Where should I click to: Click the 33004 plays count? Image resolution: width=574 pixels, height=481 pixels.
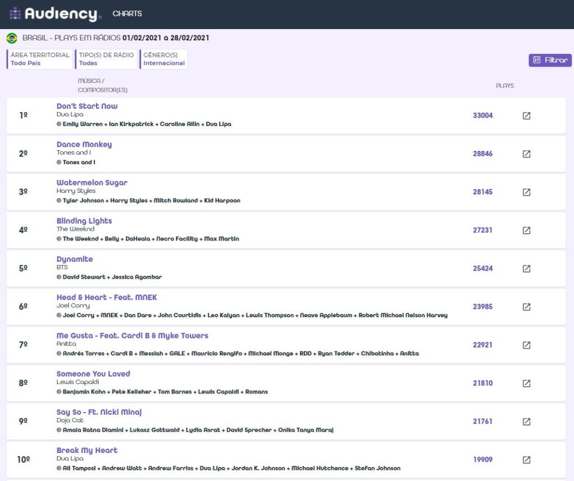click(x=483, y=115)
